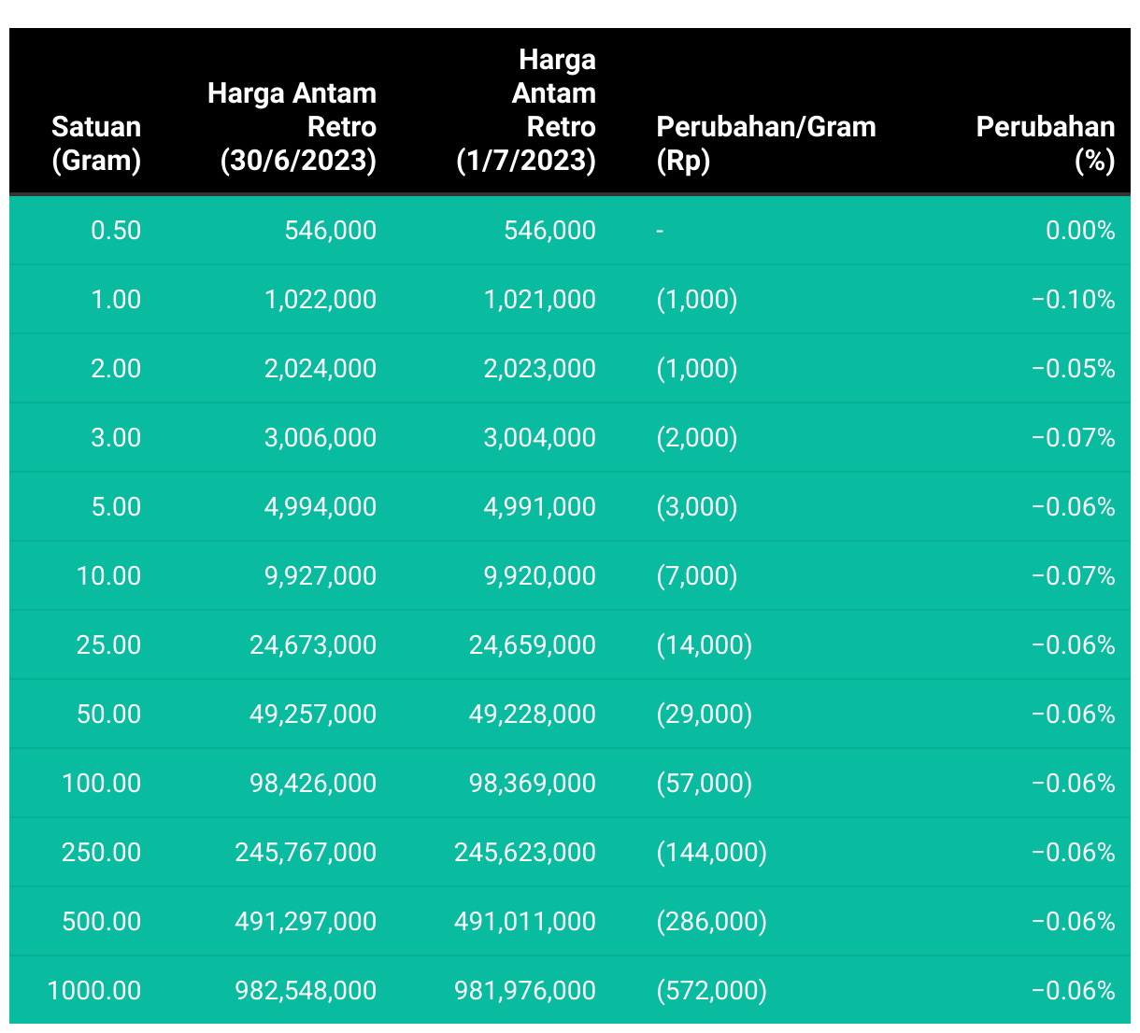
Task: Click the price 24,659,000
Action: point(533,645)
